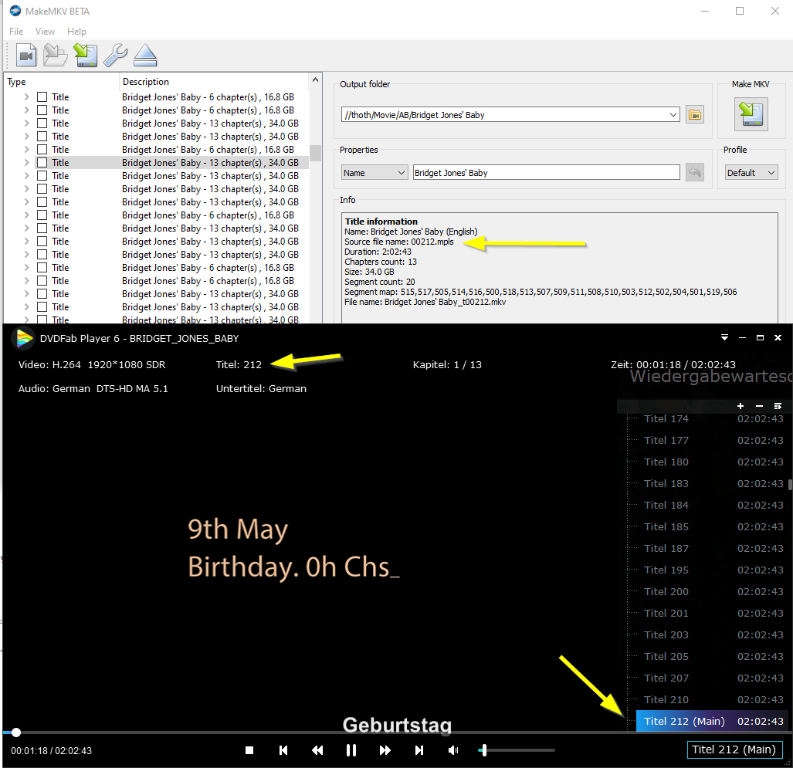Open the File menu
This screenshot has width=793, height=768.
coord(16,32)
